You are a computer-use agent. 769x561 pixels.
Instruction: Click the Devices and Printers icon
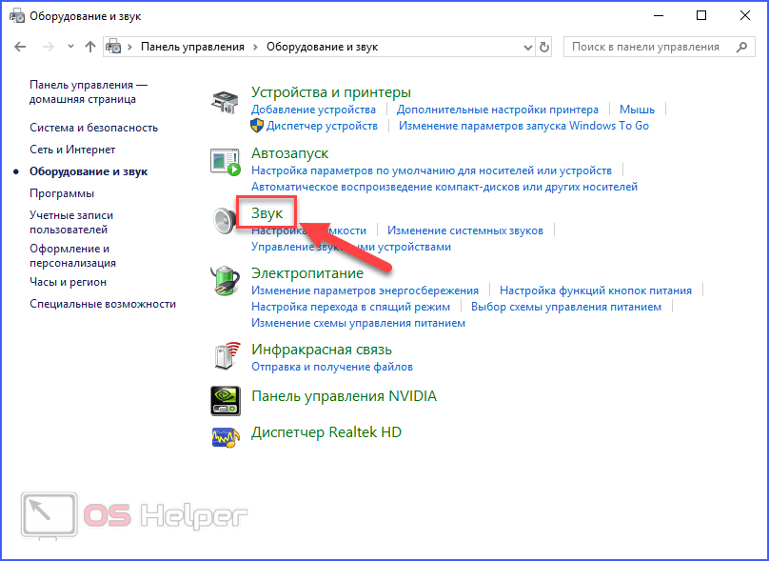tap(225, 101)
